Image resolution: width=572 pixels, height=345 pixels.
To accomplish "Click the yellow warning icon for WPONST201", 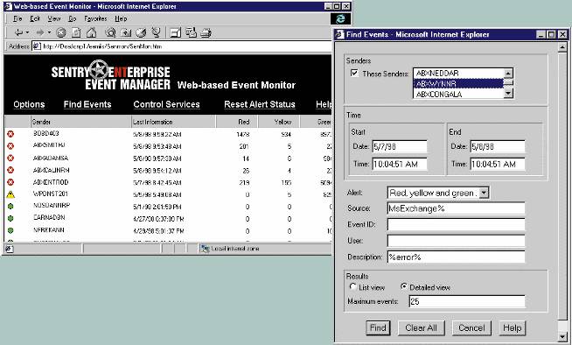I will pos(10,194).
